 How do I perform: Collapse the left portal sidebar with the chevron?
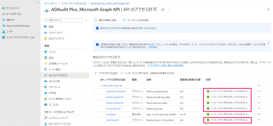coord(38,2)
